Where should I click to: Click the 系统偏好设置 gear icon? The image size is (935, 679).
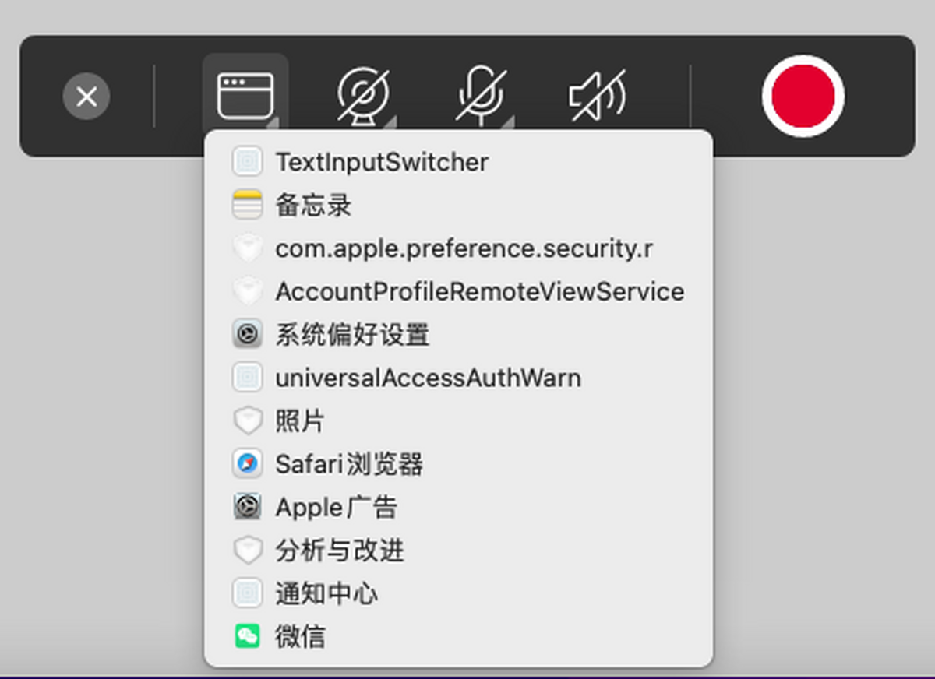click(247, 335)
